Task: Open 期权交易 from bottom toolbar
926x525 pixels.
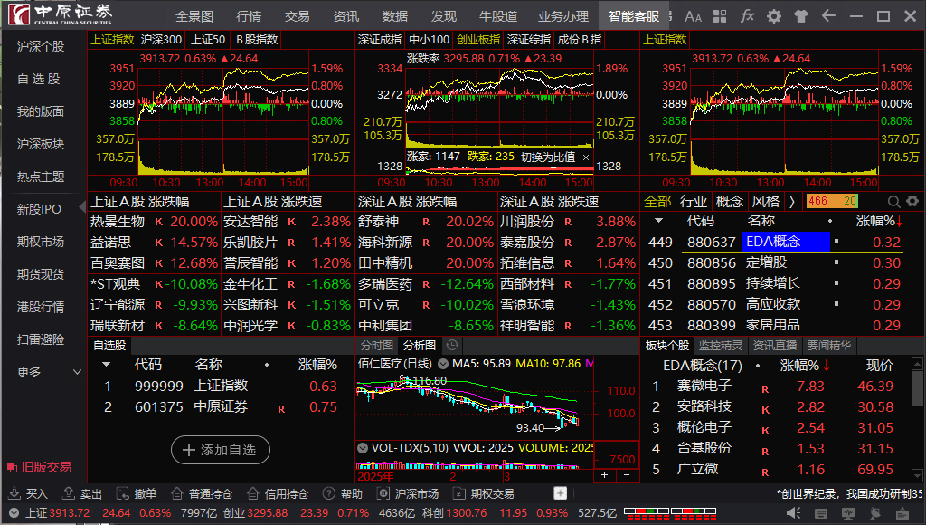Action: click(x=484, y=493)
